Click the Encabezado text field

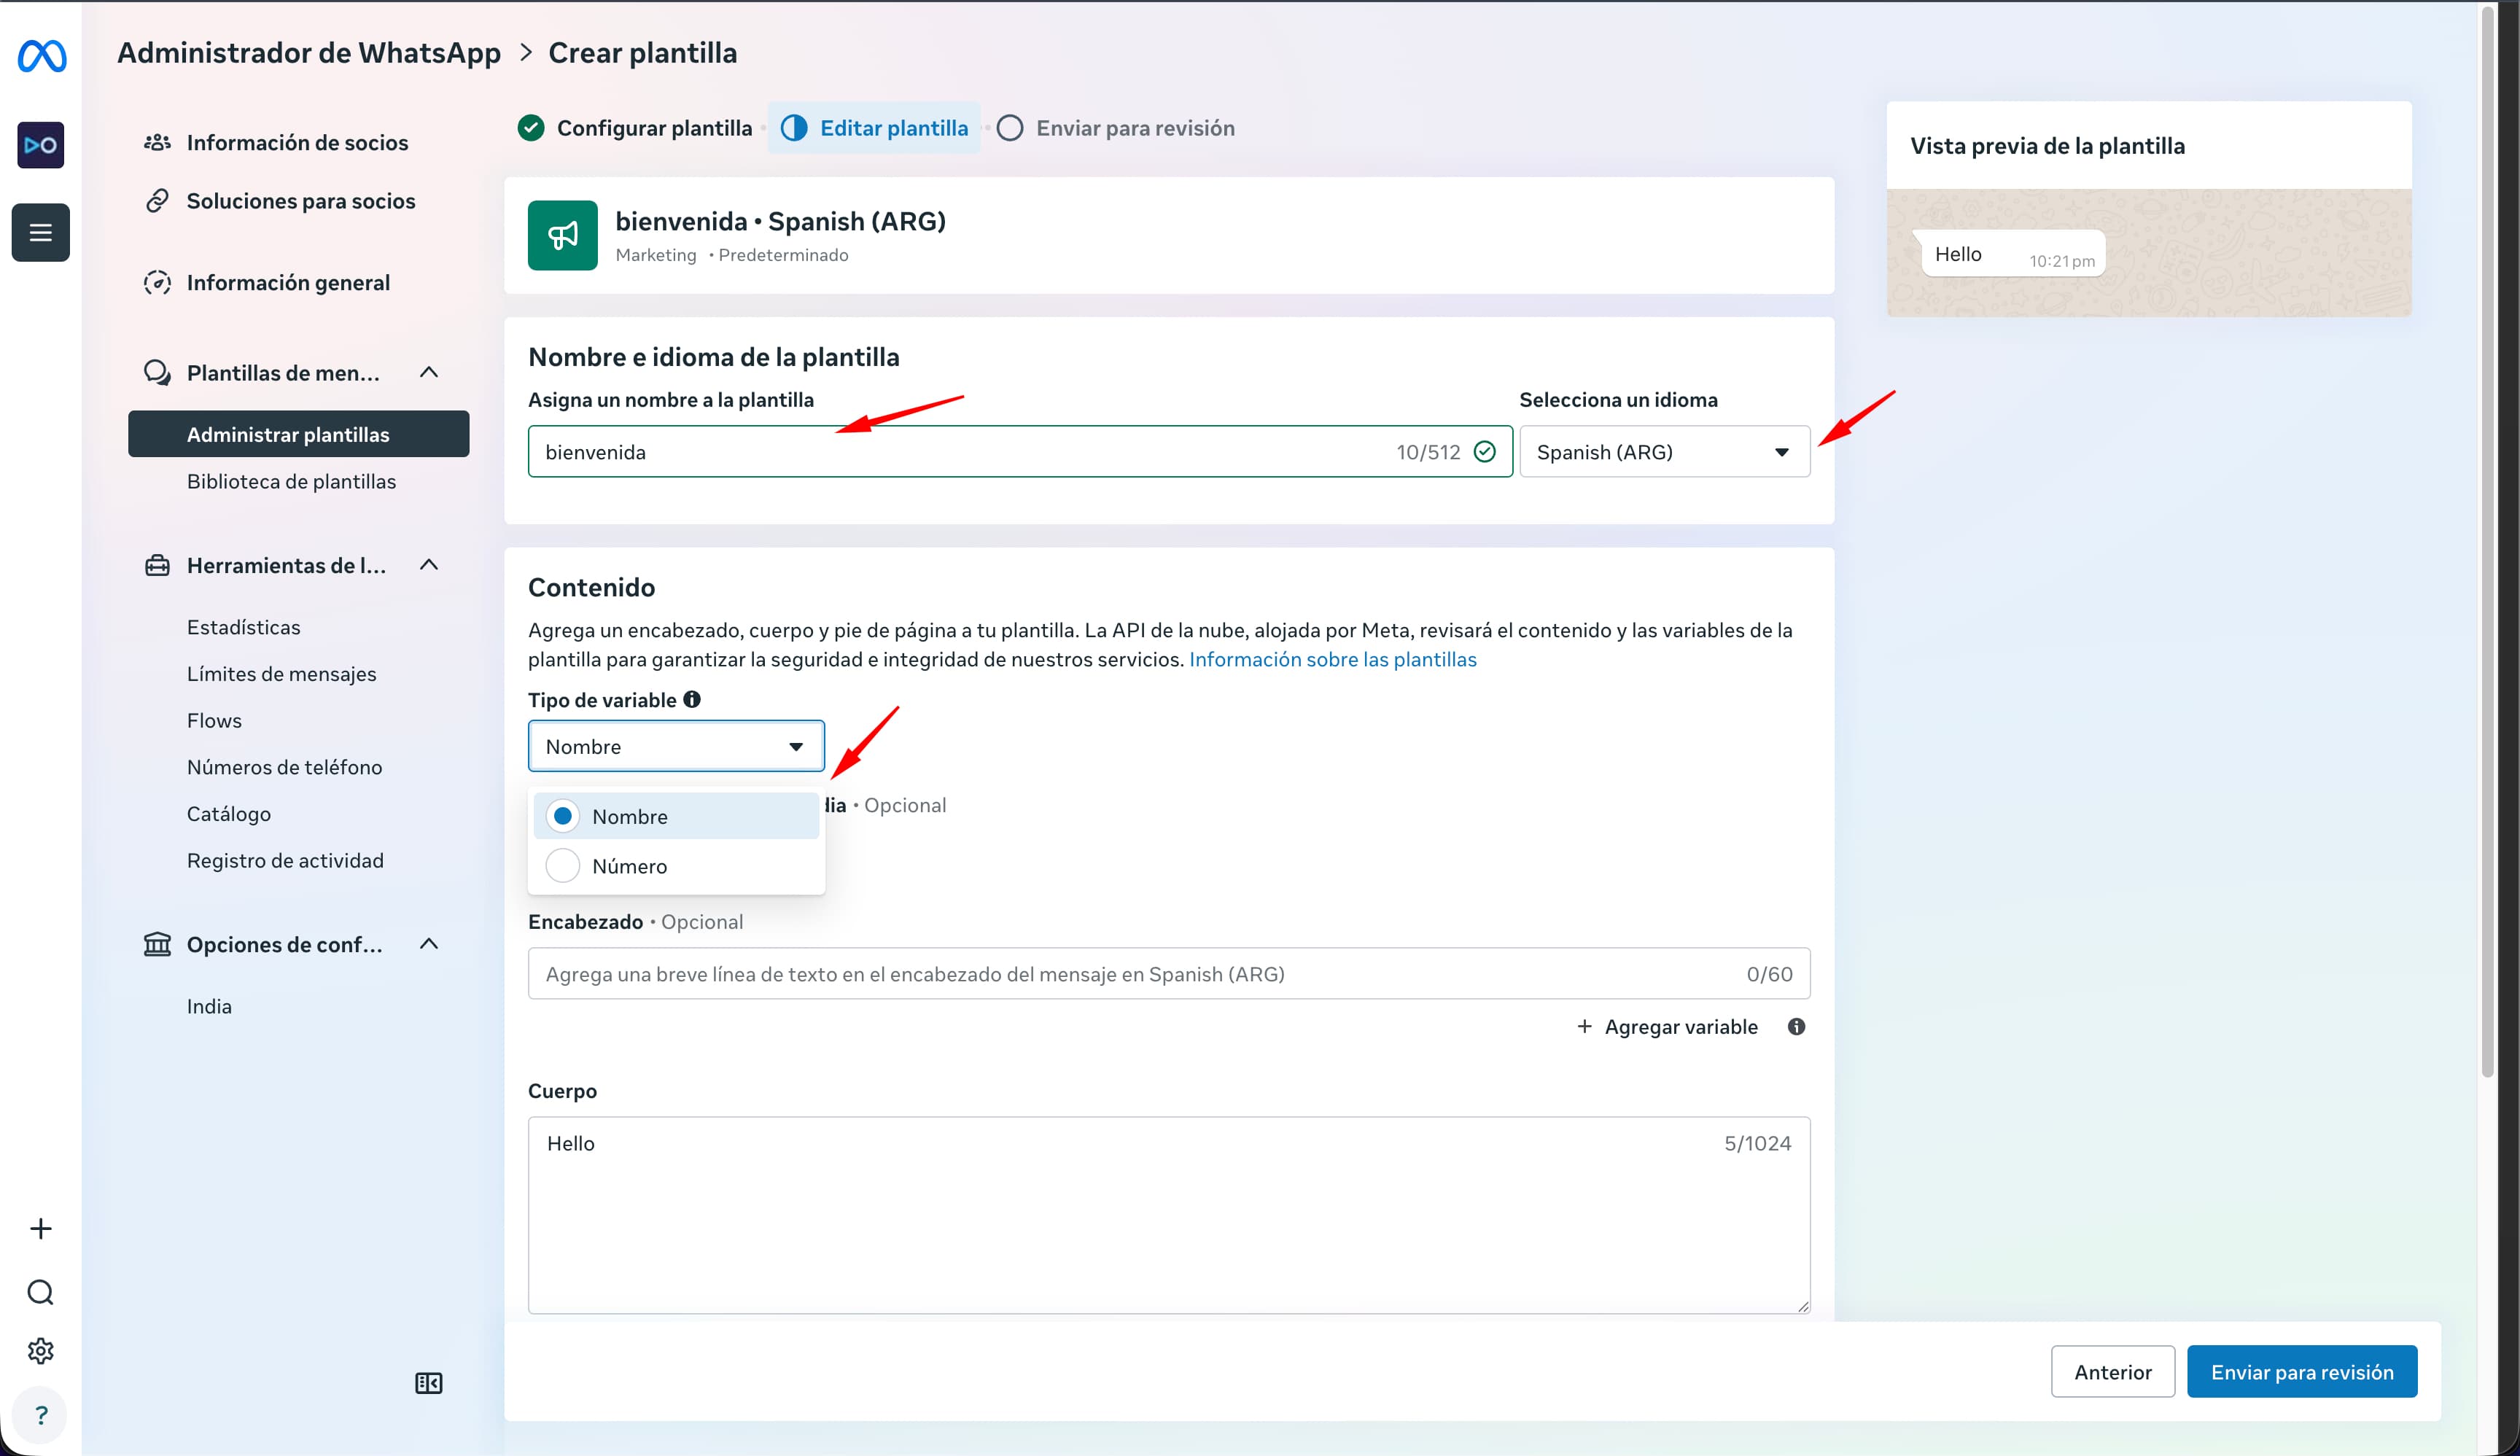(x=1169, y=974)
